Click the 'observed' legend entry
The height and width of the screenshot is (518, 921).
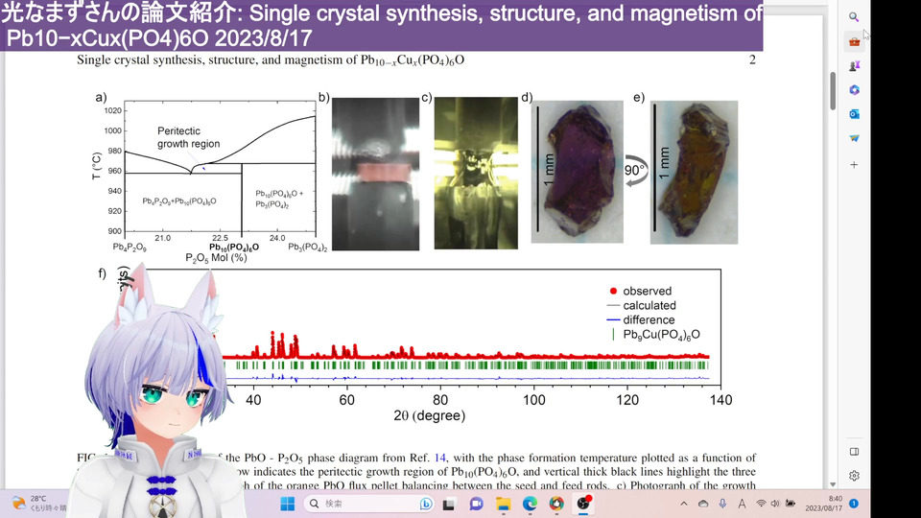click(640, 292)
